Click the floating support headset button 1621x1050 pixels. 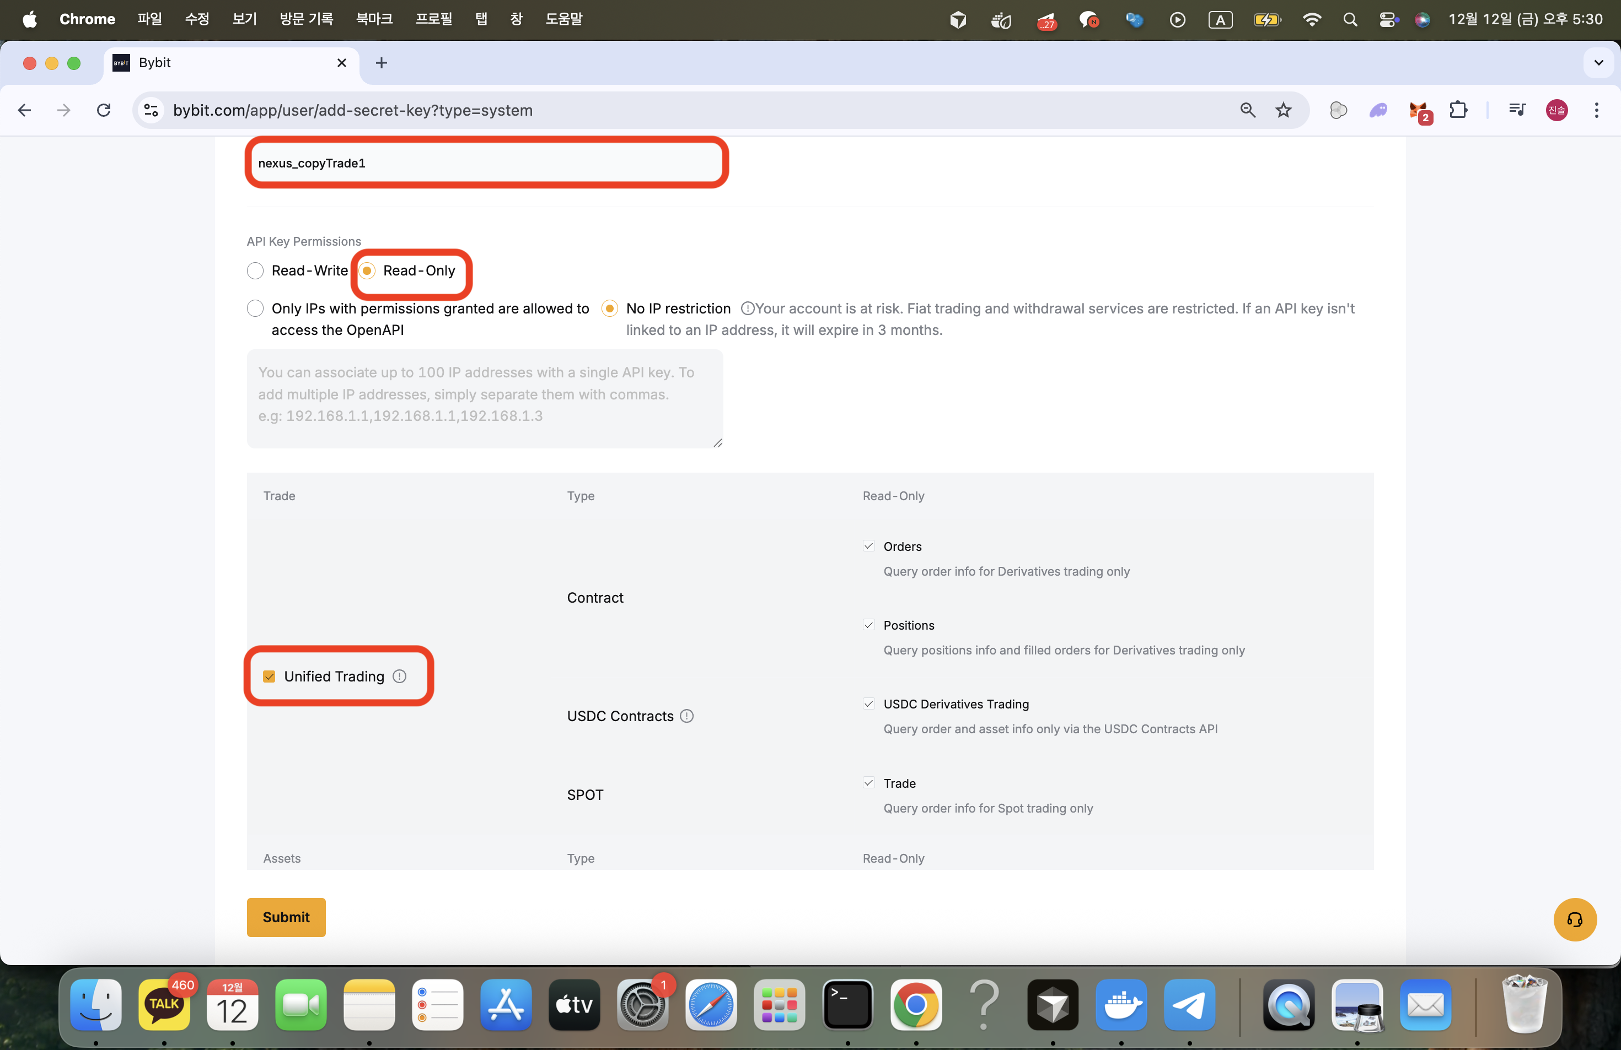[x=1574, y=920]
